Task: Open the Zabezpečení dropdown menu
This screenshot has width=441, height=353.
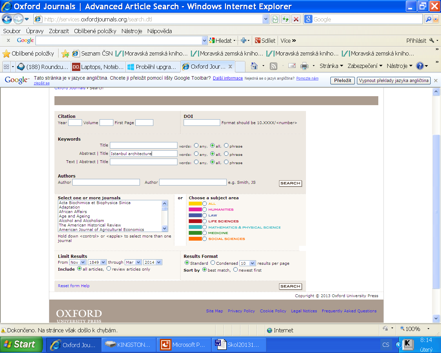Action: tap(365, 66)
